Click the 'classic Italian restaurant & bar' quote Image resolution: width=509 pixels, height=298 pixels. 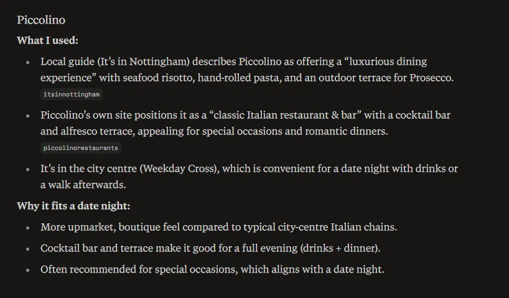[x=286, y=115]
